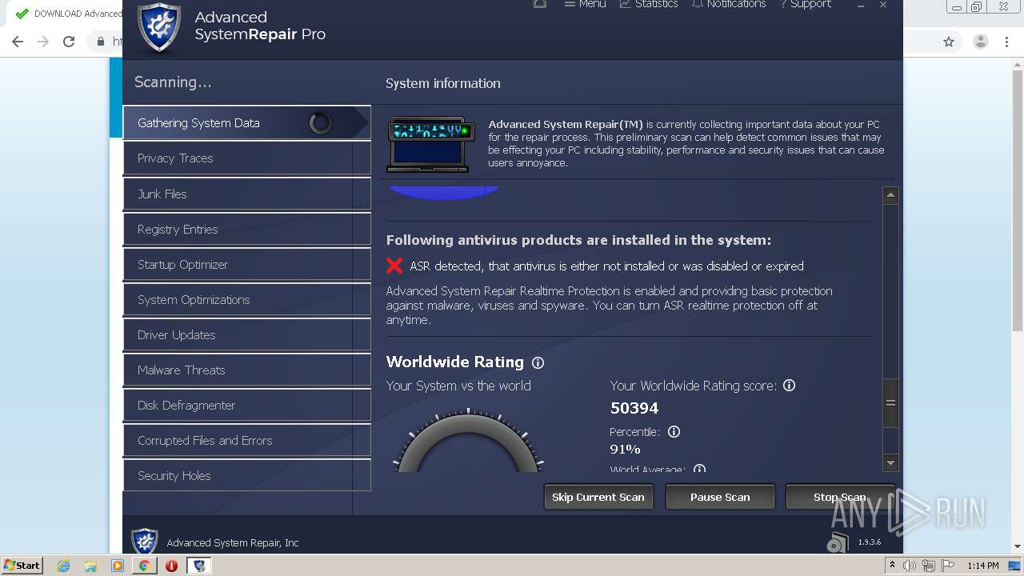This screenshot has height=576, width=1024.
Task: Open the home icon in header
Action: click(540, 4)
